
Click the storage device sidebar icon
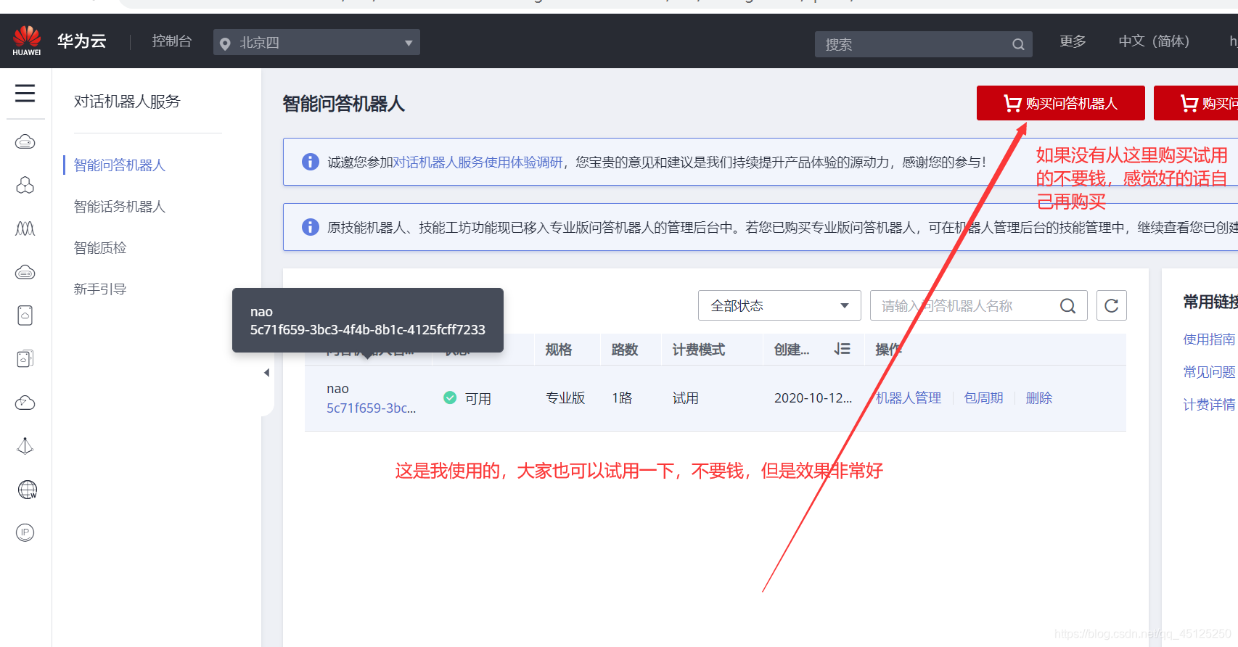point(25,316)
